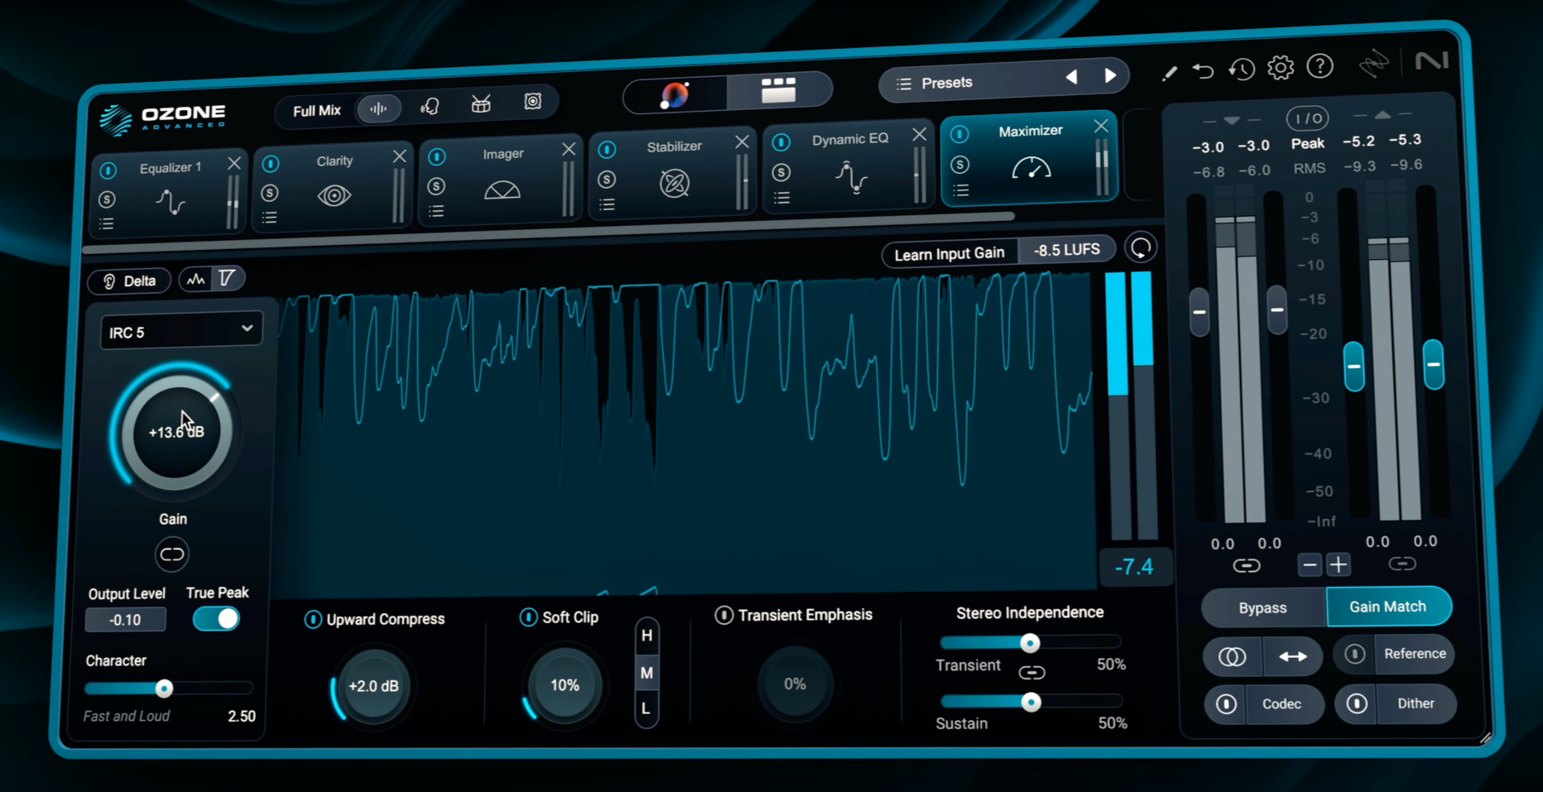Solo the Equalizer 1 module
The height and width of the screenshot is (792, 1543).
pyautogui.click(x=107, y=199)
